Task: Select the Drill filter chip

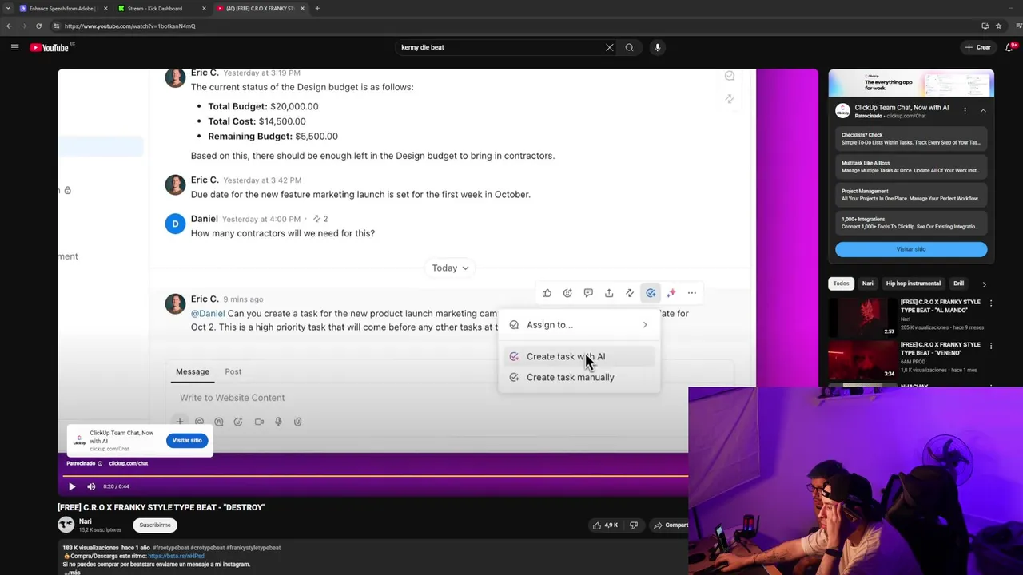Action: (x=958, y=284)
